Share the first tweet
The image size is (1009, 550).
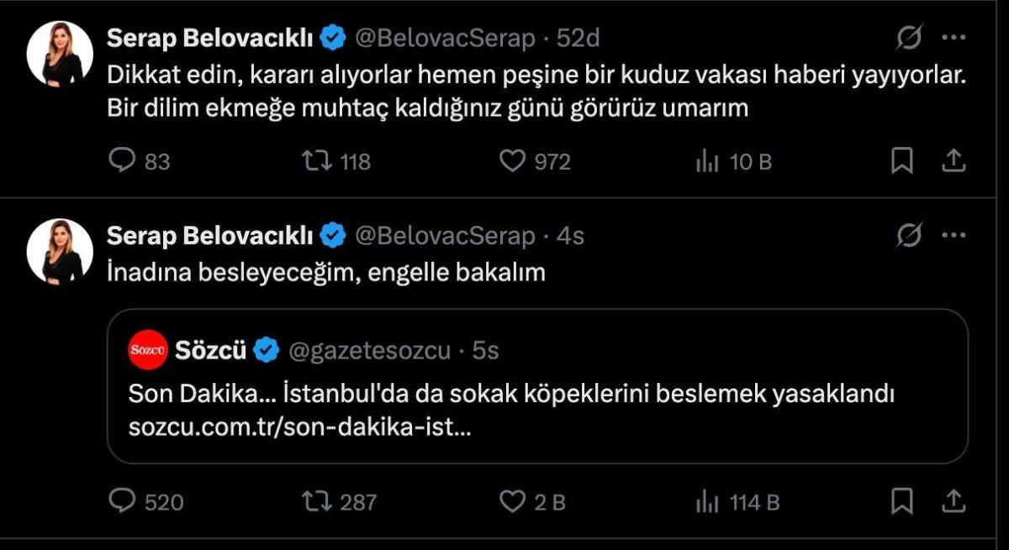click(953, 161)
